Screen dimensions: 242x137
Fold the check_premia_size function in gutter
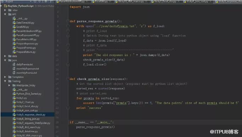click(x=68, y=79)
